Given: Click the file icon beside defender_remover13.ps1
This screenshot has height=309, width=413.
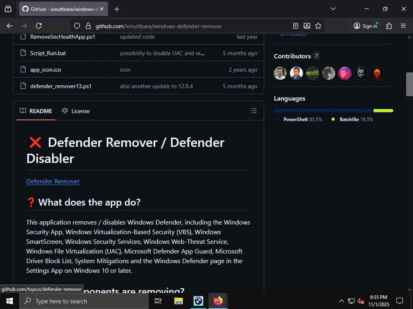Looking at the screenshot, I should (x=23, y=86).
